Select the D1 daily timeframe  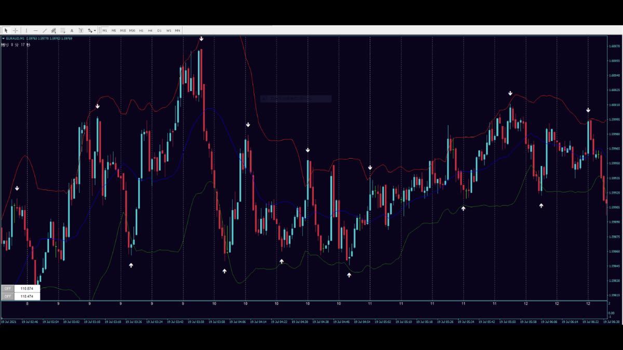click(x=159, y=31)
